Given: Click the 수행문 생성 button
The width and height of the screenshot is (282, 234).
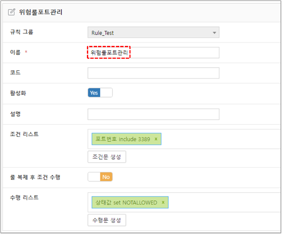Looking at the screenshot, I should (x=107, y=220).
